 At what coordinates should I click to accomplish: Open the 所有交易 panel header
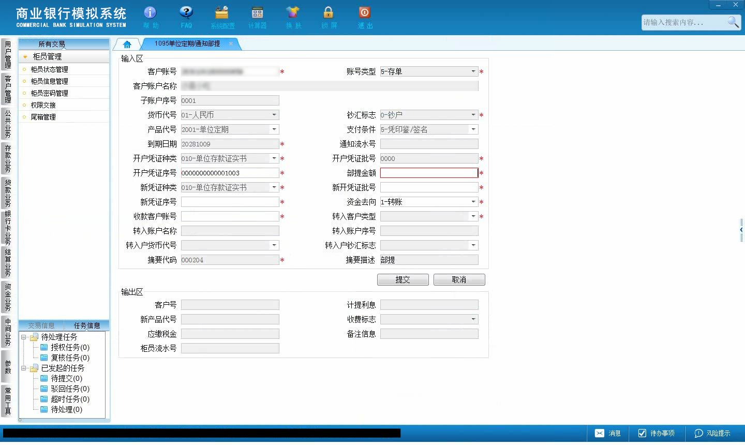[52, 44]
